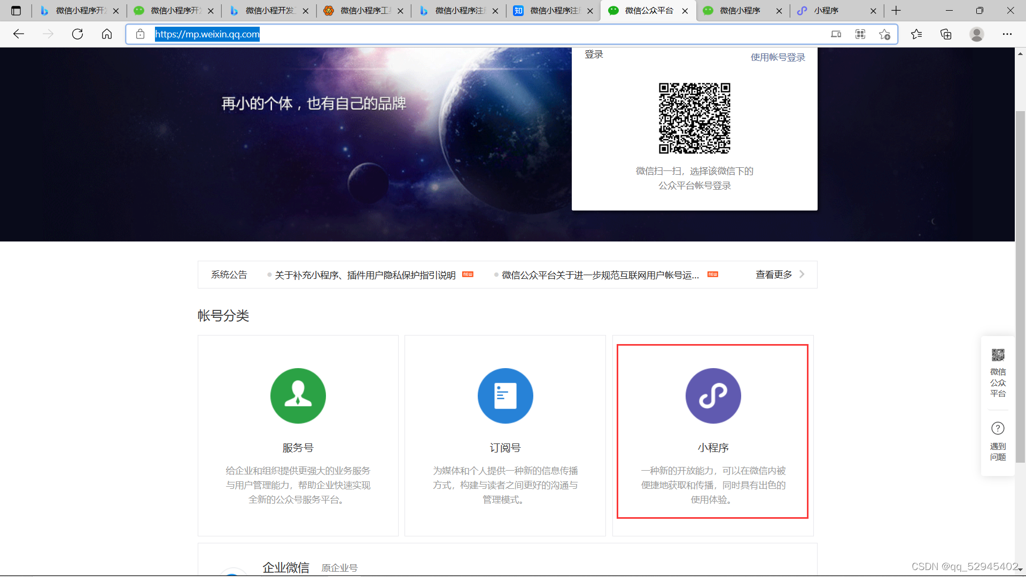Expand the 查看更多 chevron arrow
1026x577 pixels.
click(802, 274)
